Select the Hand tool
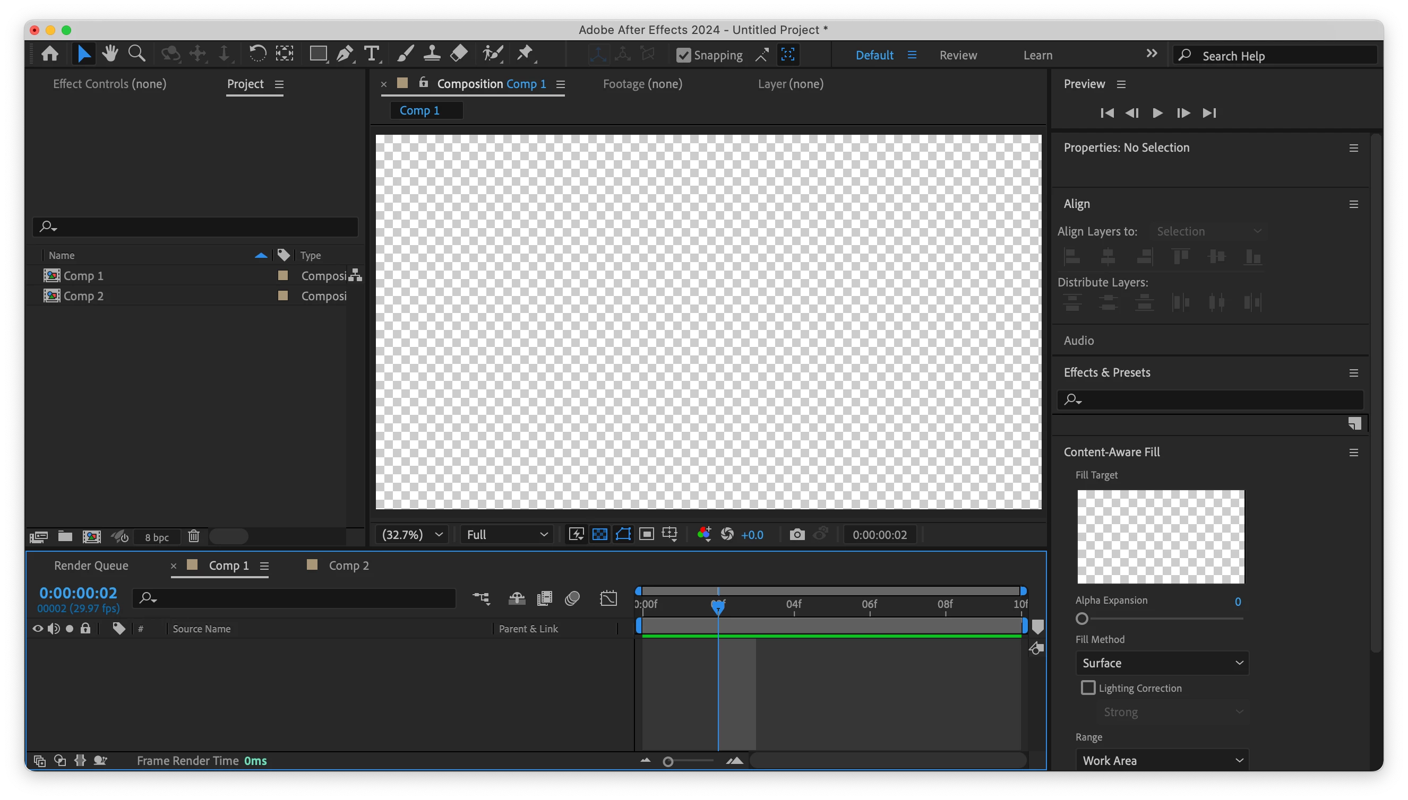 (x=110, y=54)
